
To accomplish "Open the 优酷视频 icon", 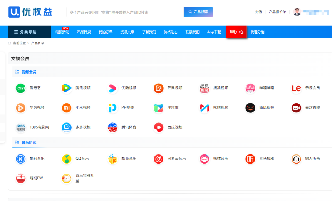I will point(112,88).
